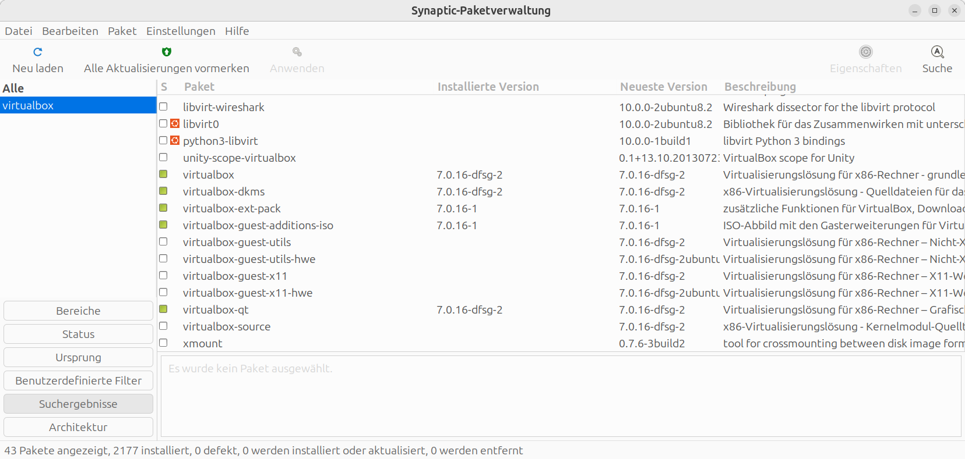Select the libvirt-wireshark package name

[x=224, y=107]
